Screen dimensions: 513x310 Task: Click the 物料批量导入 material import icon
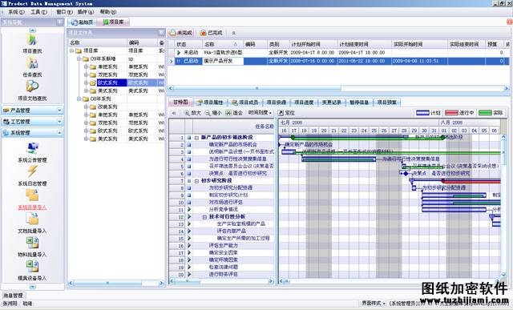(x=32, y=243)
